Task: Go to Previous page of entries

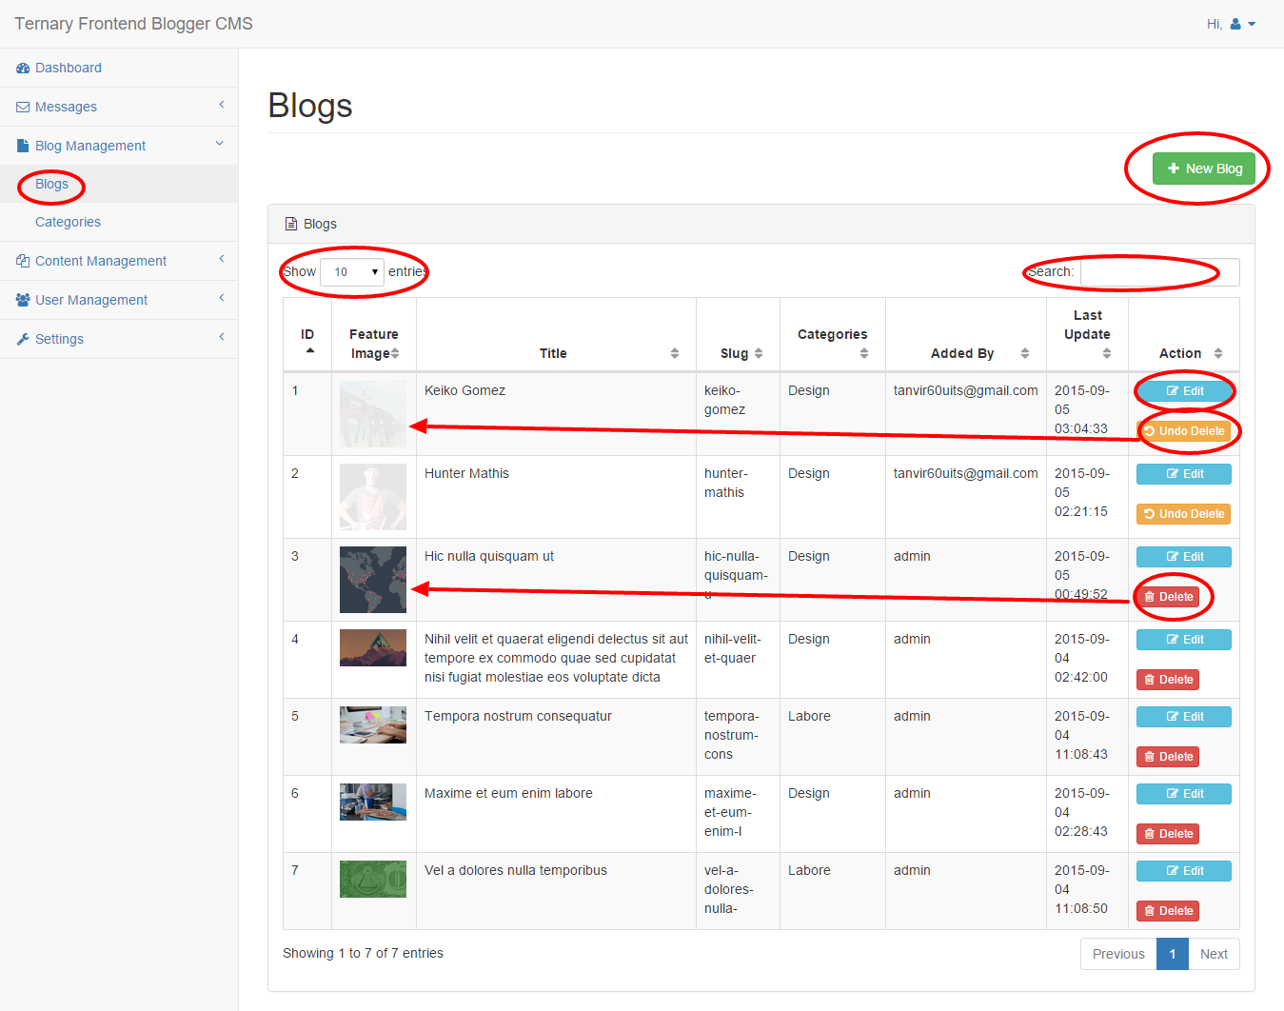Action: 1118,954
